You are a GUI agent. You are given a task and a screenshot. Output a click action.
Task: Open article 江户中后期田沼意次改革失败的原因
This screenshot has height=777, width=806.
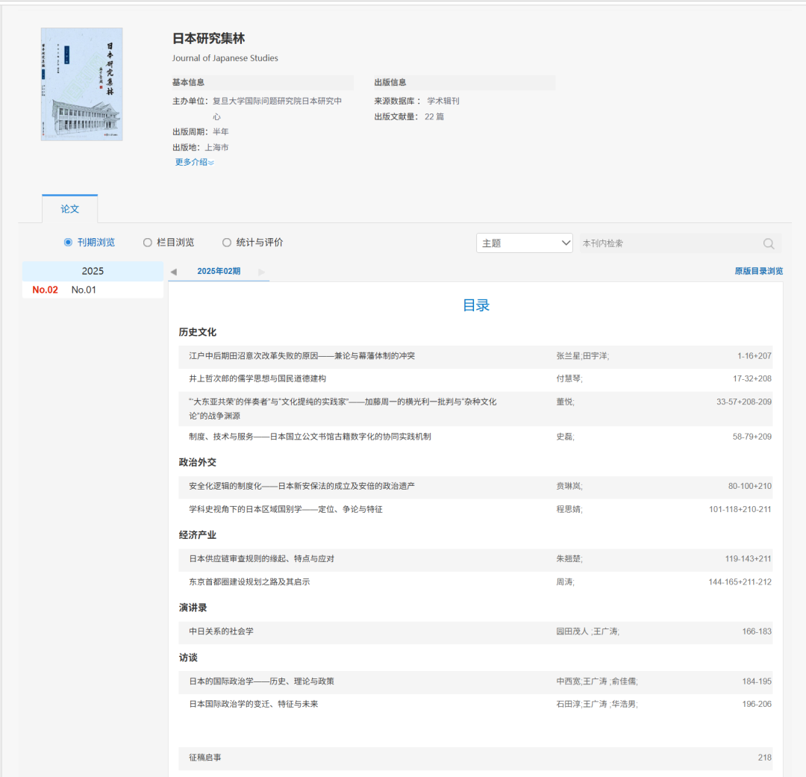[302, 356]
